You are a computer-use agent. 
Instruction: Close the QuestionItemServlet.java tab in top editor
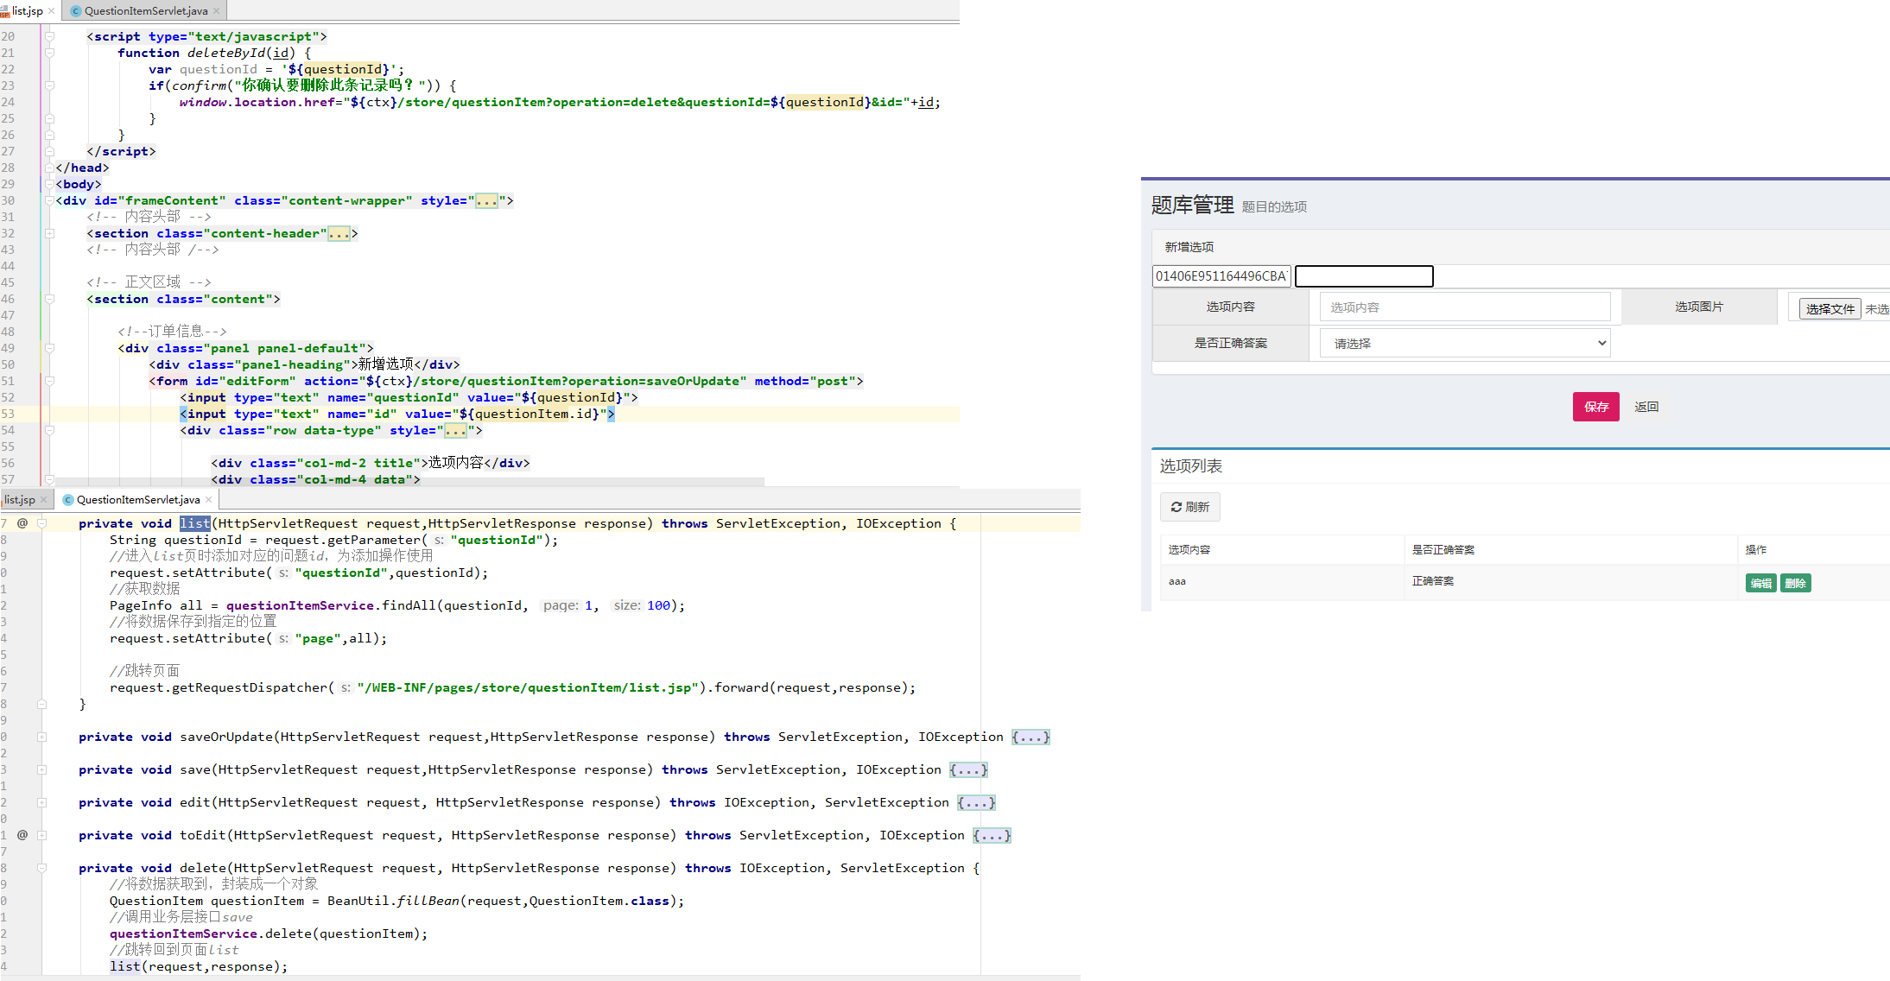click(216, 11)
